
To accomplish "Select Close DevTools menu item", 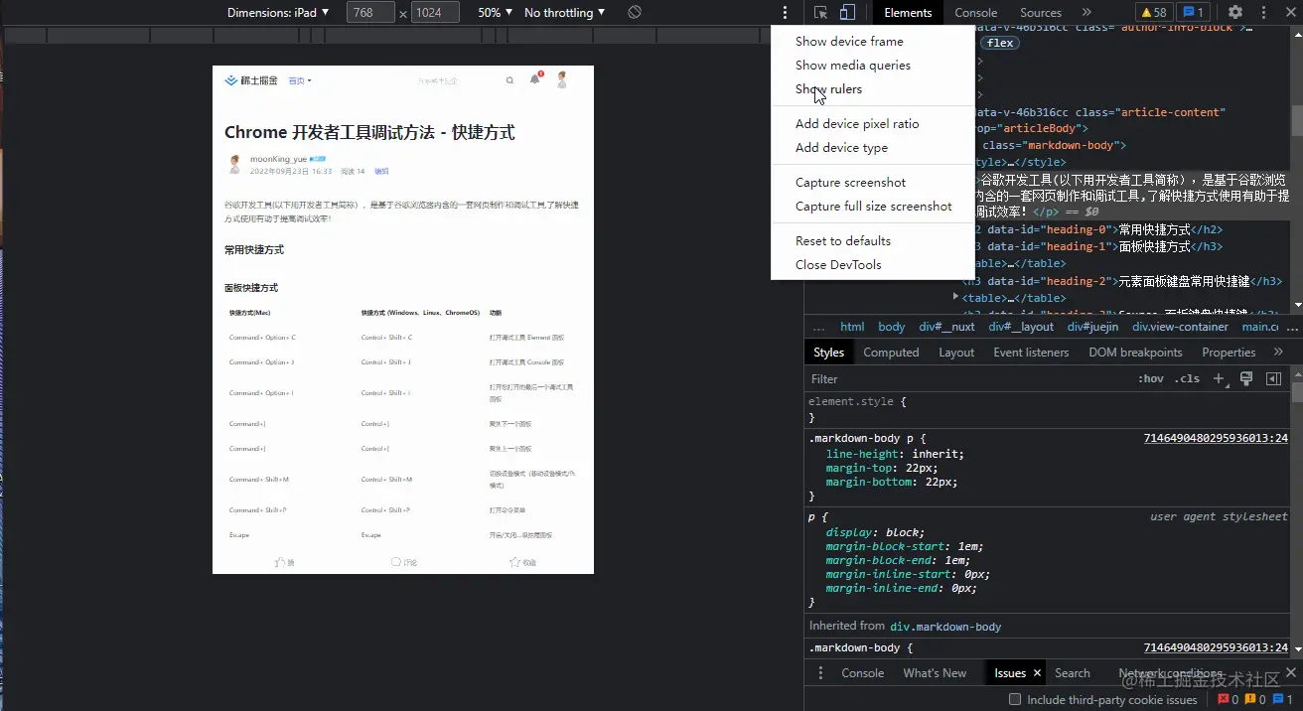I will [x=873, y=265].
